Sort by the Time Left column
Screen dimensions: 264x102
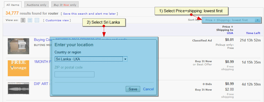point(253,33)
